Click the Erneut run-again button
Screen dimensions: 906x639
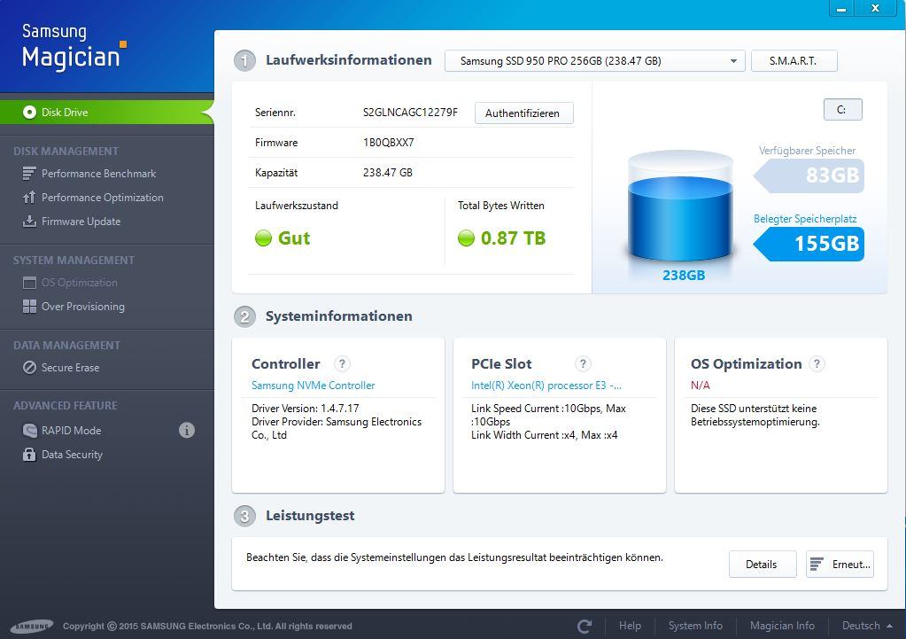[840, 564]
